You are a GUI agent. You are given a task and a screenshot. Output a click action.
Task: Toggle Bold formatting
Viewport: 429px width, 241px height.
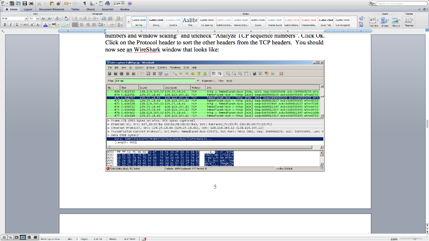pyautogui.click(x=5, y=25)
